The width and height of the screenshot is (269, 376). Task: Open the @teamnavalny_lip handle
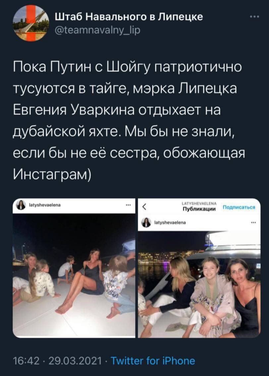(98, 30)
